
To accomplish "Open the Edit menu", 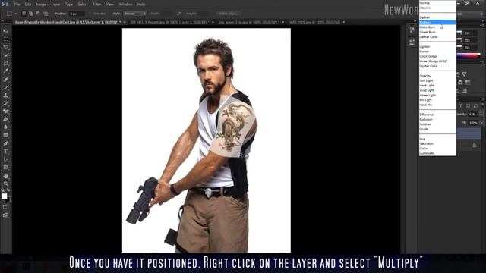I will [28, 5].
